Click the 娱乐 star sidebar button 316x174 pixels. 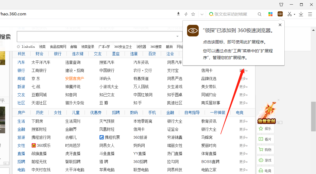265,129
